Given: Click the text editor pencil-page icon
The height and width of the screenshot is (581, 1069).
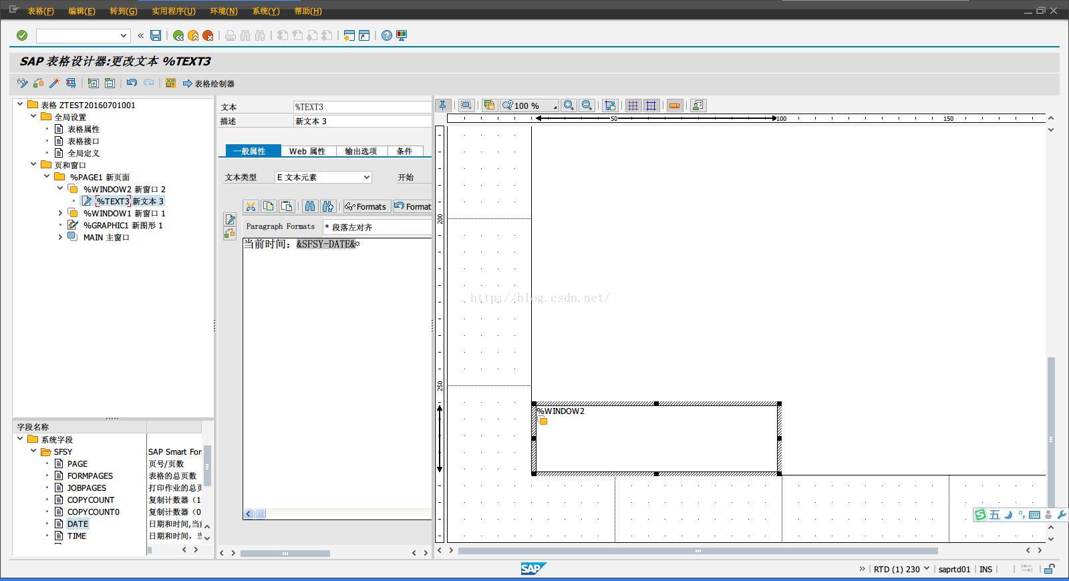Looking at the screenshot, I should (x=230, y=219).
